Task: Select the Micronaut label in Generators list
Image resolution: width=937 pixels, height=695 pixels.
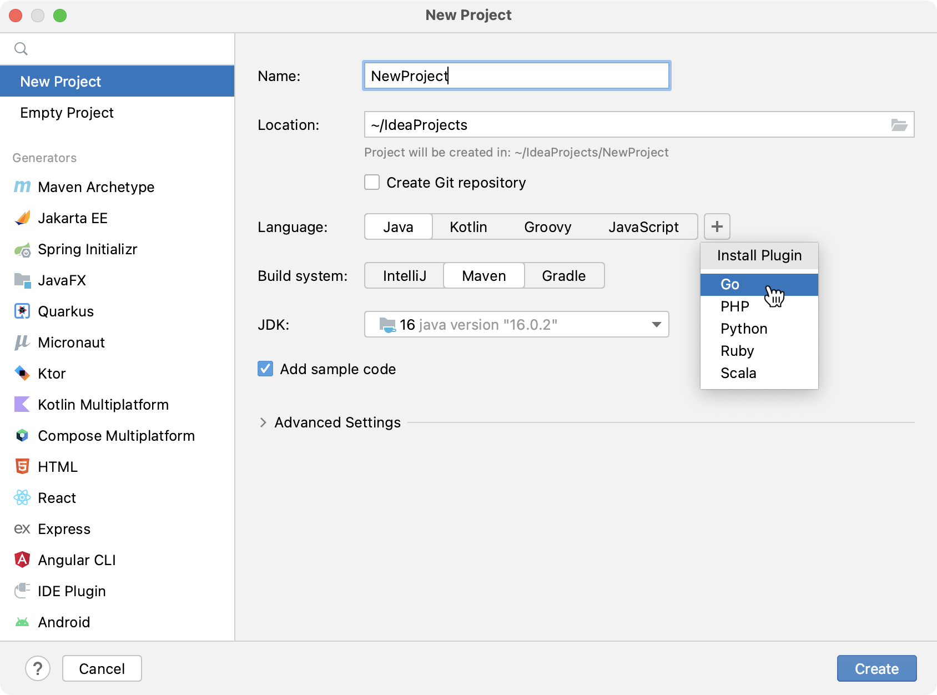Action: 72,343
